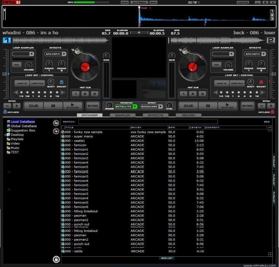Click the crossfader between the decks
The height and width of the screenshot is (267, 279).
click(x=139, y=32)
